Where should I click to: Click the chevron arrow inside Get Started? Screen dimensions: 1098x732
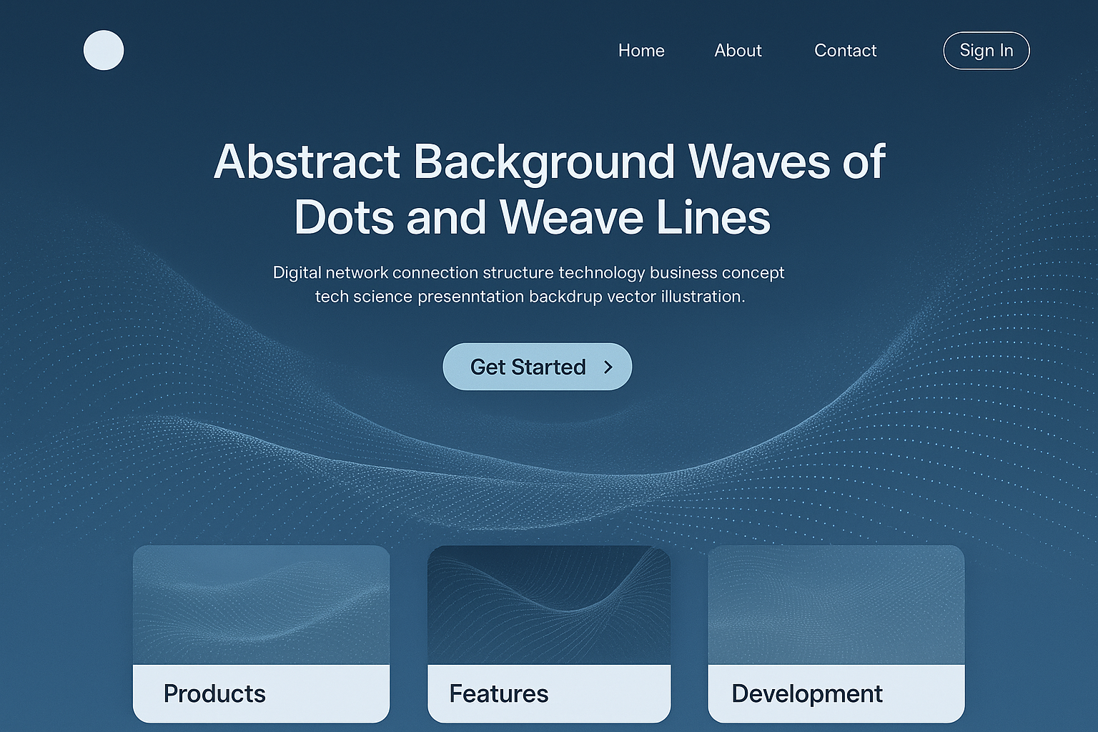tap(608, 367)
